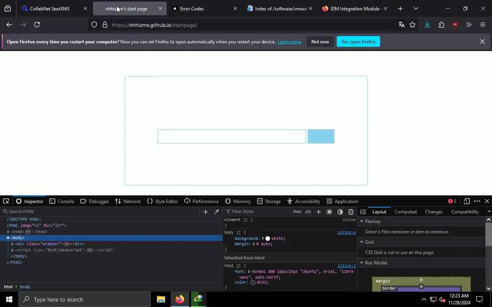Toggle dark color scheme simulation
This screenshot has height=307, width=492.
(340, 211)
